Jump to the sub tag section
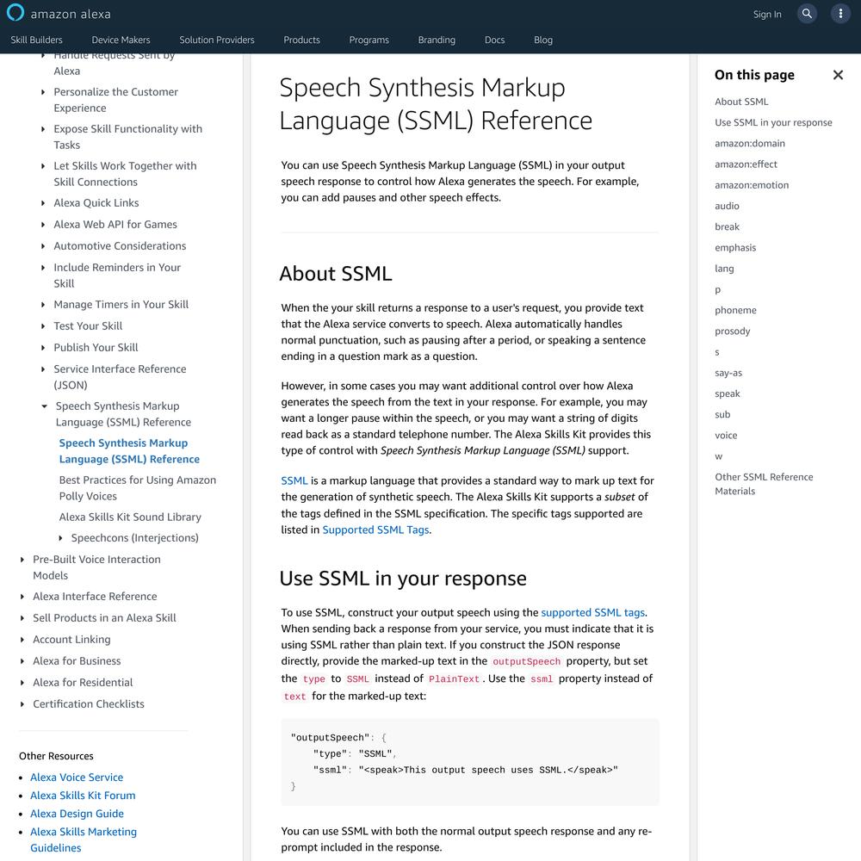 click(722, 415)
